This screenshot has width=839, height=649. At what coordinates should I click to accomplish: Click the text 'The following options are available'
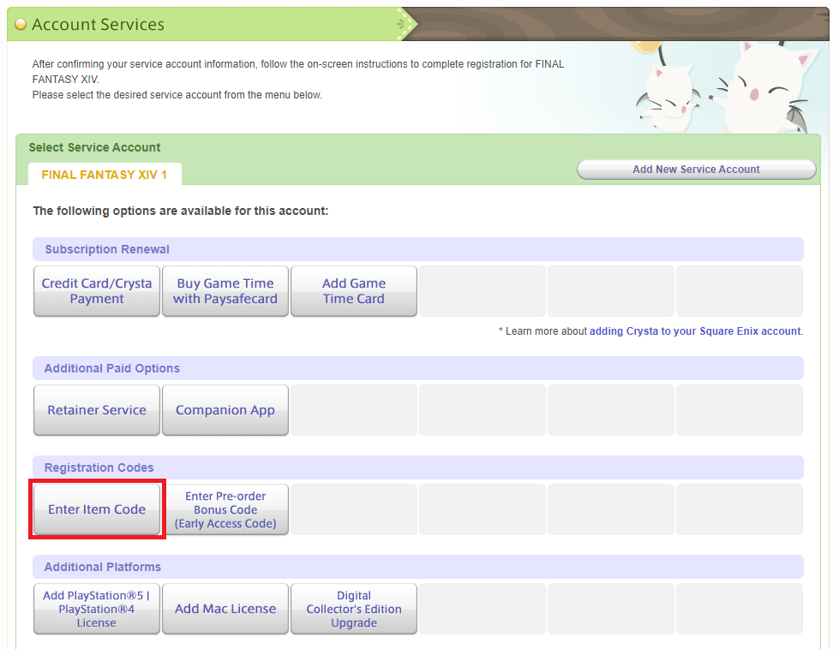click(x=180, y=211)
